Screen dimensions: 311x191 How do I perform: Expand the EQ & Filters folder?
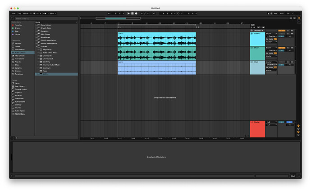tap(37, 34)
